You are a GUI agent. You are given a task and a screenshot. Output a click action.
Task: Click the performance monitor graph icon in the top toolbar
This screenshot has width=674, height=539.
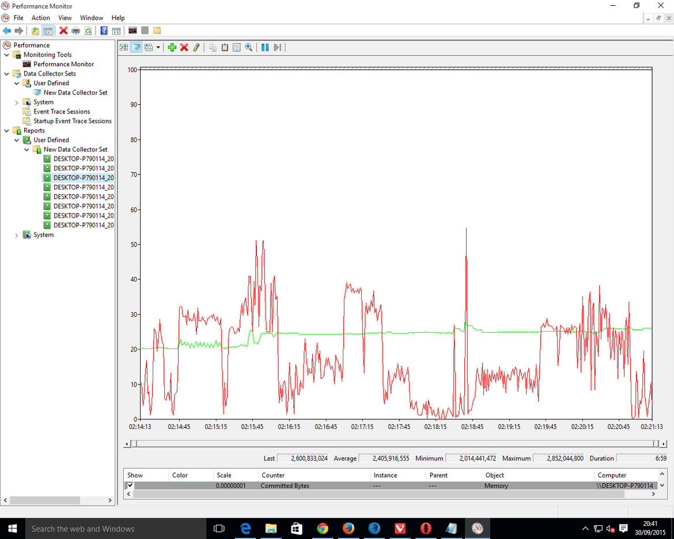[x=132, y=31]
